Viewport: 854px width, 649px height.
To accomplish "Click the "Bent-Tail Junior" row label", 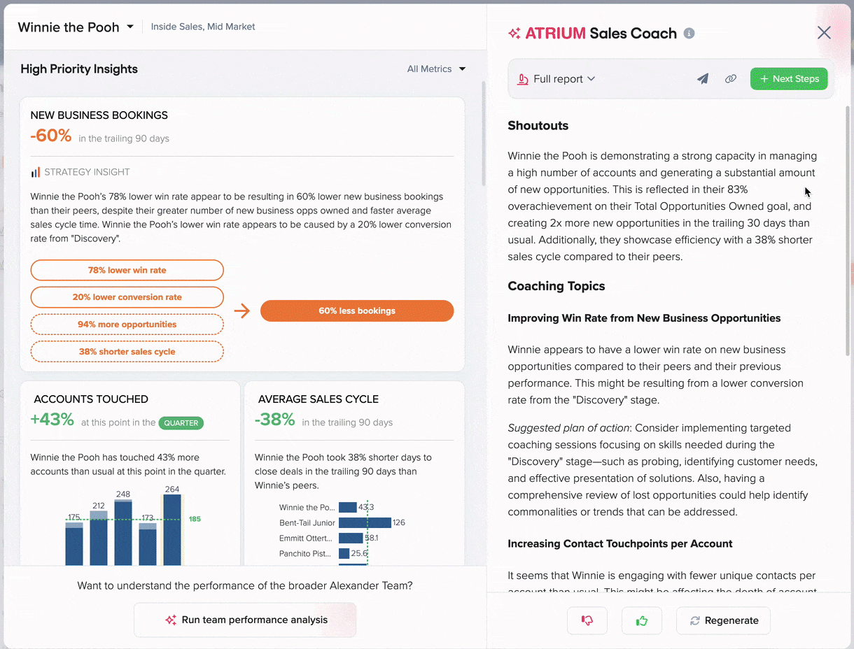I will click(x=307, y=523).
